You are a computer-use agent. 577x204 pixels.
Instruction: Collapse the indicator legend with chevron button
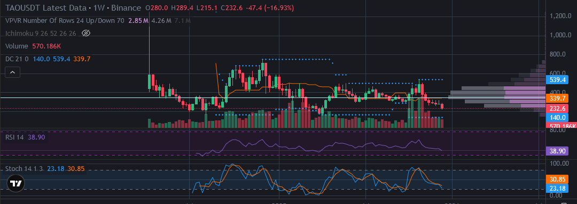tap(12, 72)
